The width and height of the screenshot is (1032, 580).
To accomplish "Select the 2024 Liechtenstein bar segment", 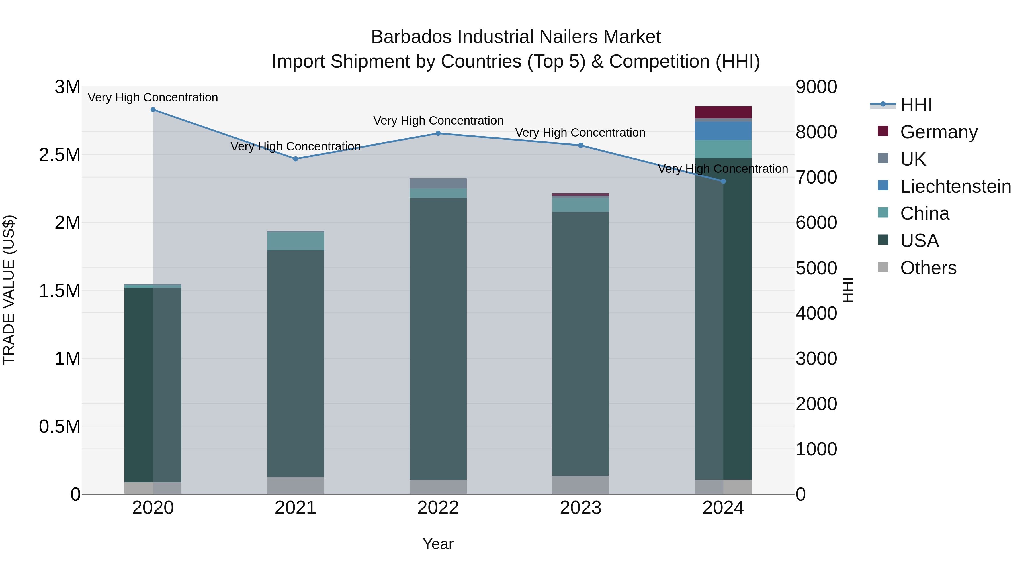I will [x=723, y=131].
